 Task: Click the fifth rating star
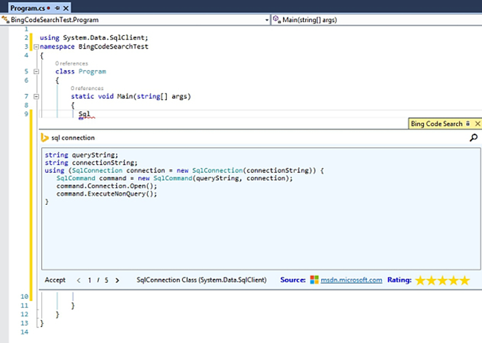tap(465, 280)
